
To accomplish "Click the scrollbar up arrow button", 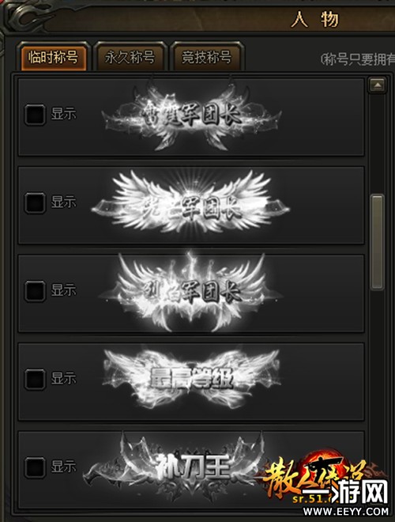I will pyautogui.click(x=377, y=85).
